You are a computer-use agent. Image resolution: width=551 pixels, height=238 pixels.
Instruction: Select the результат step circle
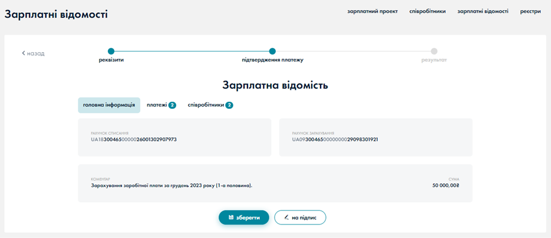(x=434, y=51)
